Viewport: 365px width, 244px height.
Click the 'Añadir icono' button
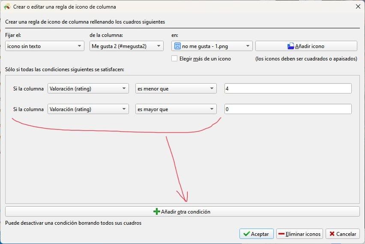306,46
